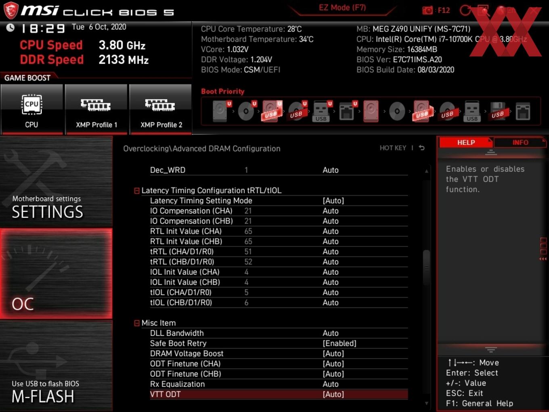Click the HOT KEY button

coord(393,148)
